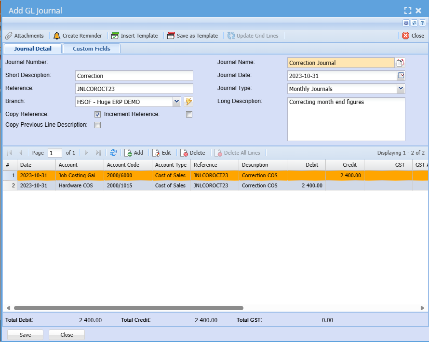Click Insert Template in the toolbar
This screenshot has height=342, width=429.
(134, 36)
